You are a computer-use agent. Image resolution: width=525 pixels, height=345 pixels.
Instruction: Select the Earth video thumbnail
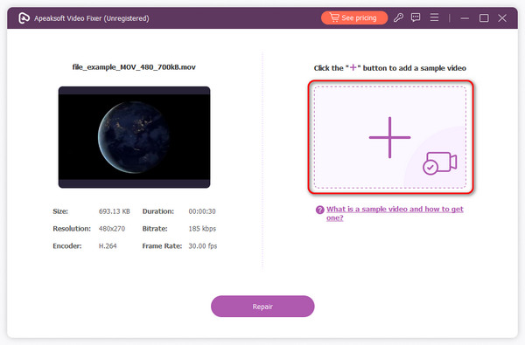point(134,137)
